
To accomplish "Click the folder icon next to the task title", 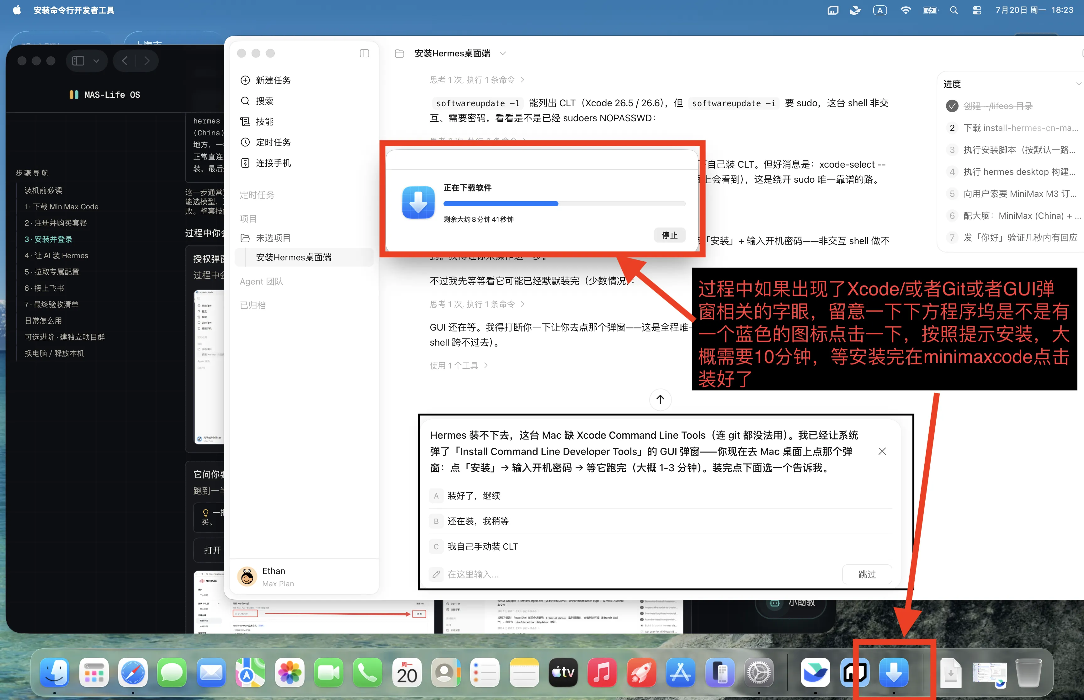I will [x=399, y=54].
